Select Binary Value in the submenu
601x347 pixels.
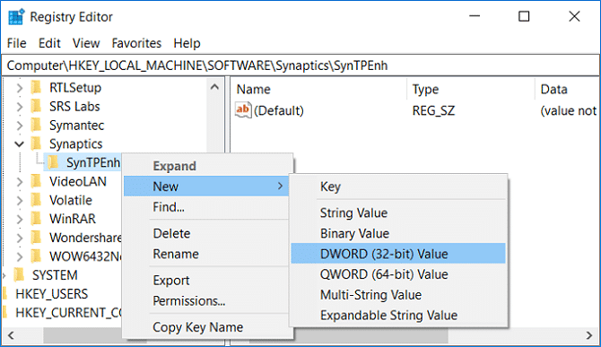pyautogui.click(x=398, y=233)
